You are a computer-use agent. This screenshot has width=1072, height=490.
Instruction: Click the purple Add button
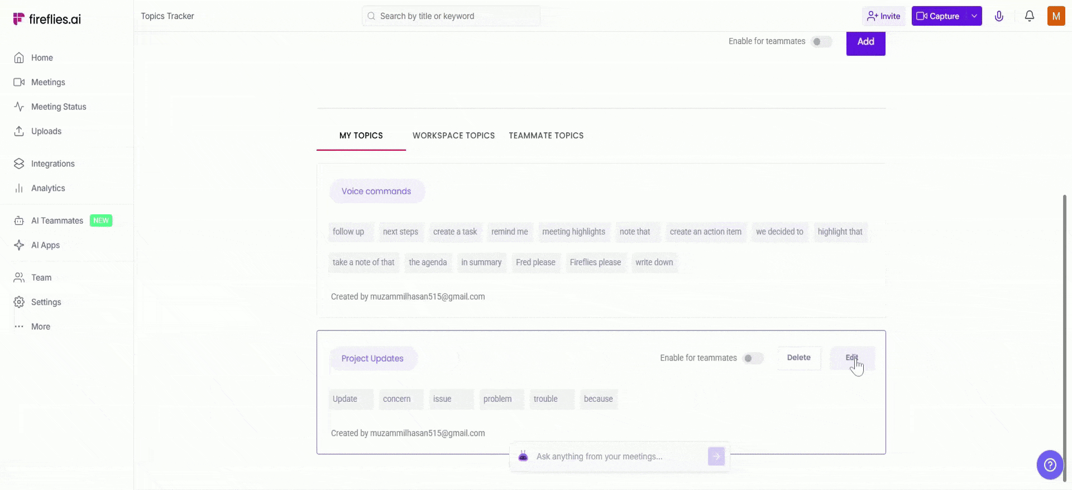pyautogui.click(x=865, y=42)
